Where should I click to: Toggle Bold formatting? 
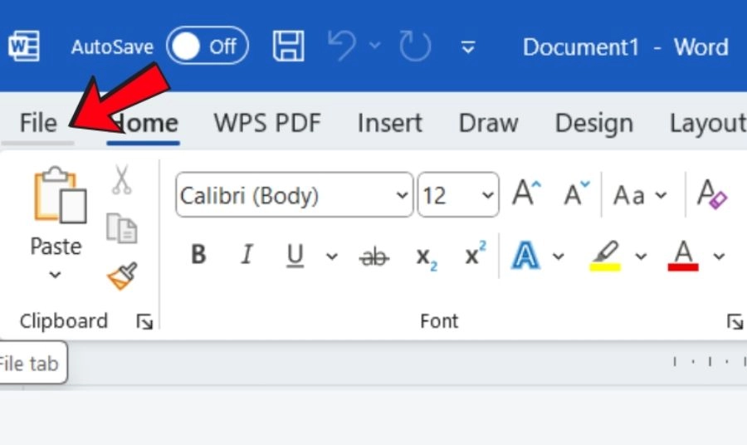point(198,256)
